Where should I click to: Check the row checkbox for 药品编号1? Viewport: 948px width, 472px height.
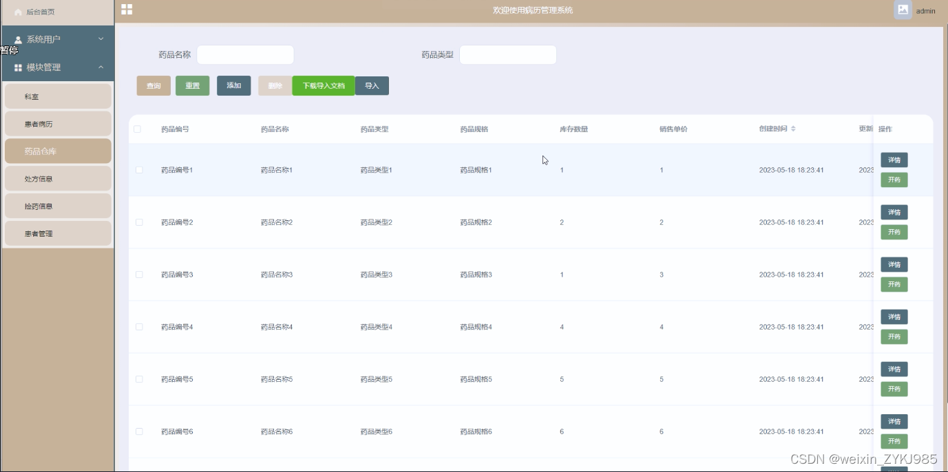pos(139,169)
